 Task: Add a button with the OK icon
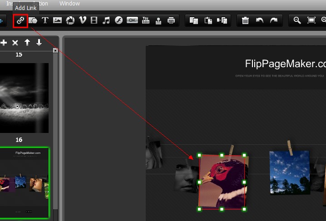[132, 20]
